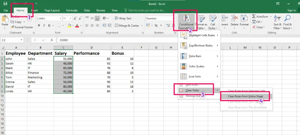This screenshot has height=135, width=300.
Task: Open Format as Table gallery
Action: pos(201,22)
